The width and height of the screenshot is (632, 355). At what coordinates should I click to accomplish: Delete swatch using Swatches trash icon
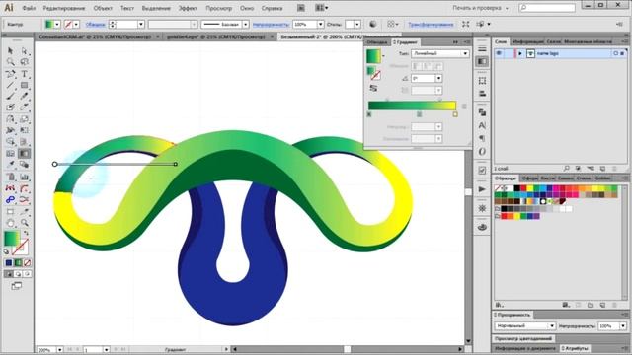(x=614, y=305)
